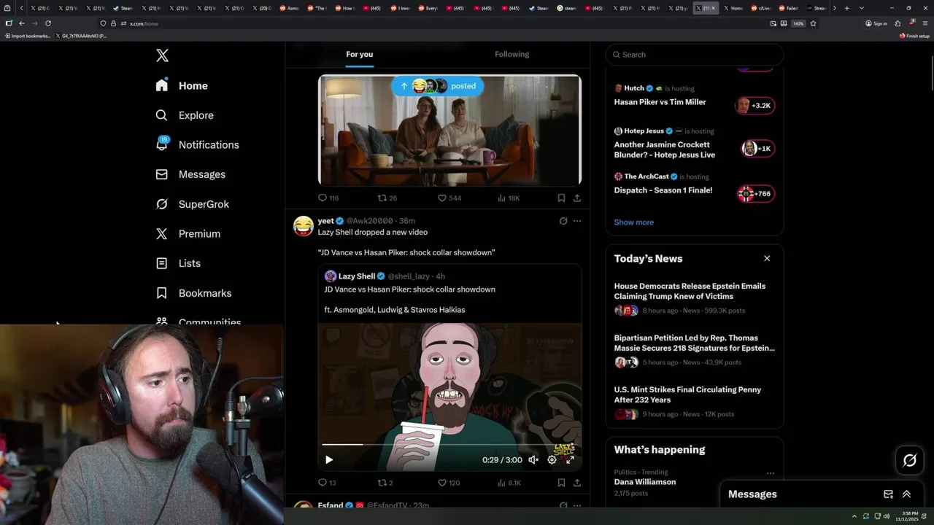Image resolution: width=934 pixels, height=525 pixels.
Task: Switch to the Following tab
Action: (x=512, y=54)
